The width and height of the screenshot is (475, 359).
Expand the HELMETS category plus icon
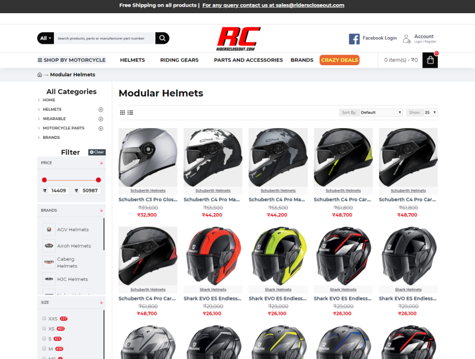coord(101,109)
